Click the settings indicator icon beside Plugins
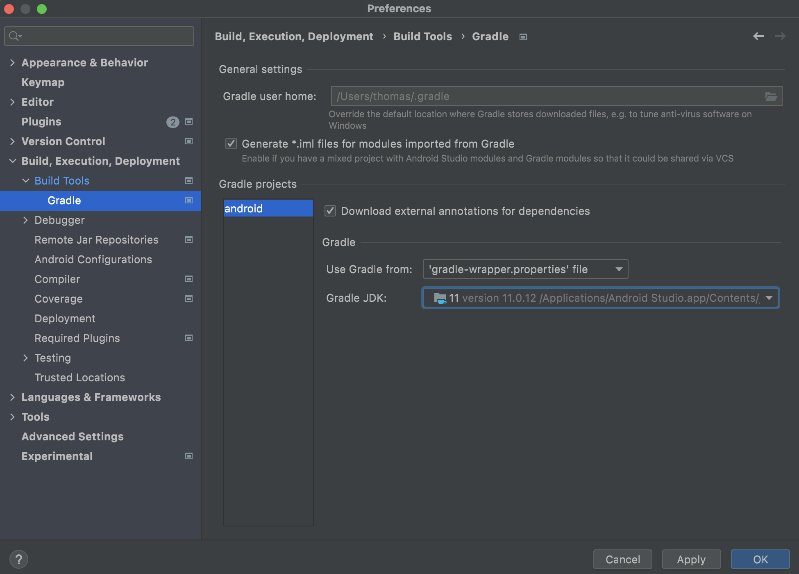Viewport: 799px width, 574px height. 189,121
